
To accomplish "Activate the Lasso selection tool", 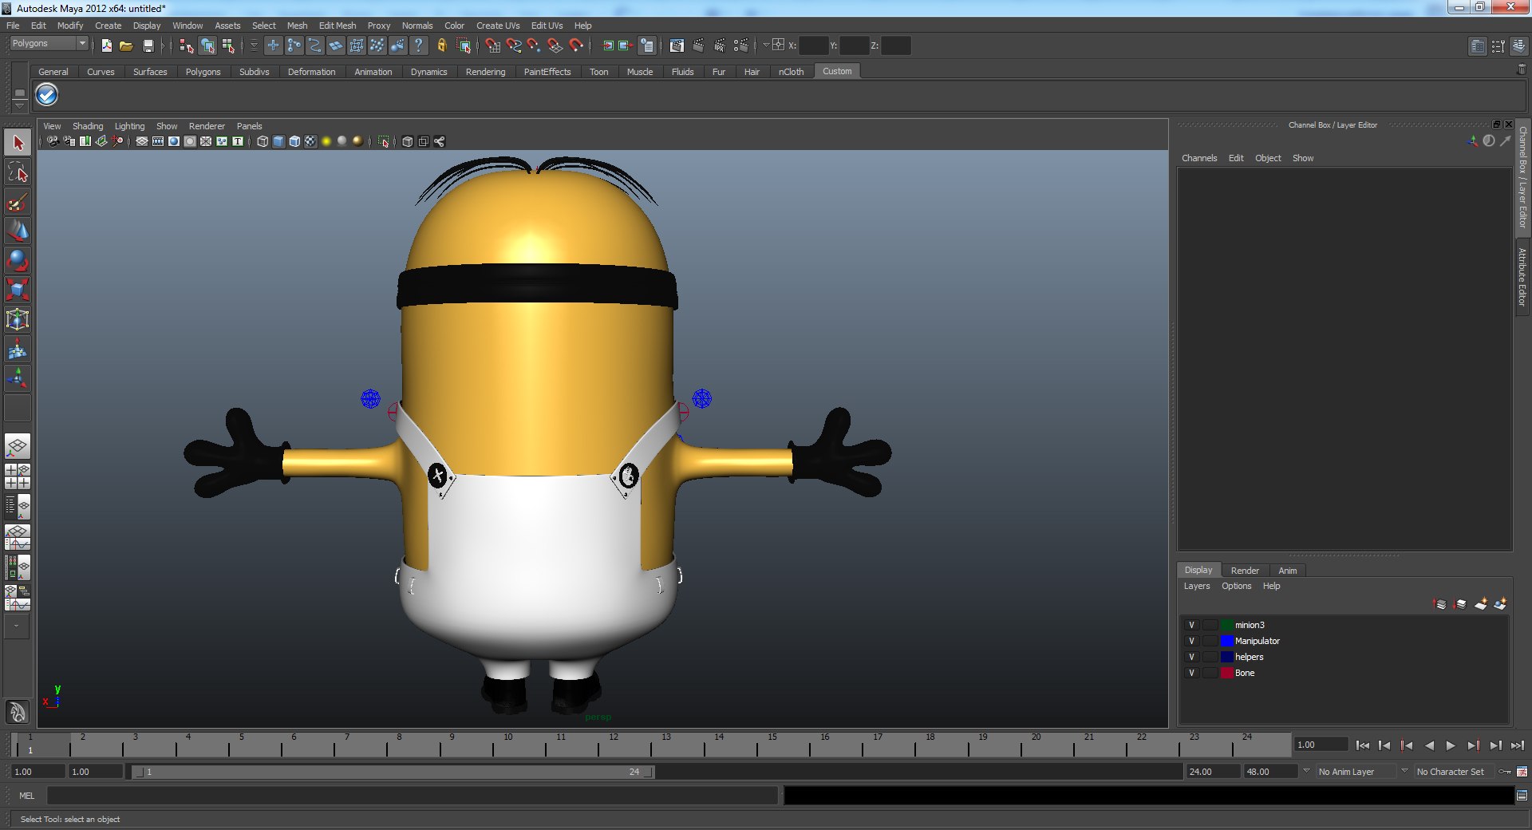I will pyautogui.click(x=18, y=172).
